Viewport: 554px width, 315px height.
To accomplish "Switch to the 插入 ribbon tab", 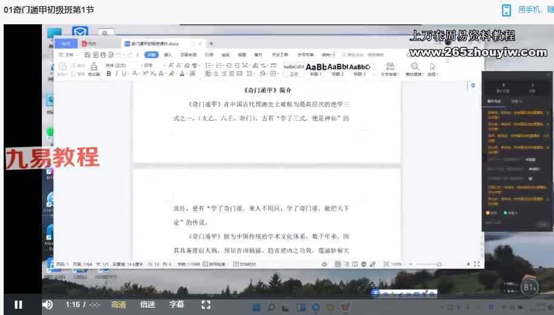I will point(167,55).
